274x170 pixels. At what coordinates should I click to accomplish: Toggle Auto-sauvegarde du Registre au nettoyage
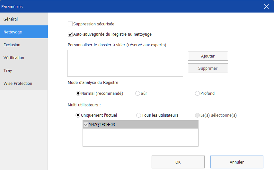tap(70, 34)
